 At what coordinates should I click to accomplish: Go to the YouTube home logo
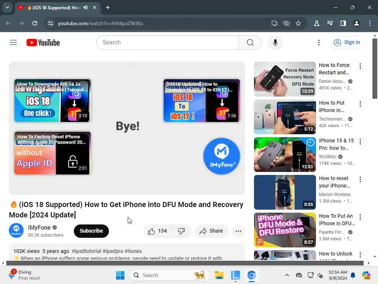pyautogui.click(x=43, y=43)
